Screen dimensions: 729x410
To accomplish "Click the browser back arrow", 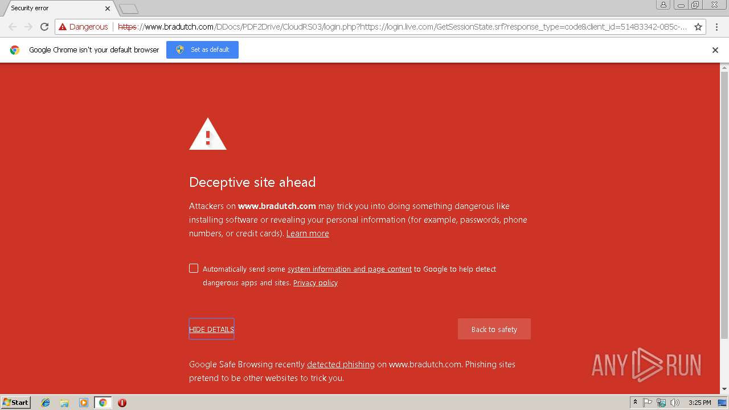I will point(13,27).
